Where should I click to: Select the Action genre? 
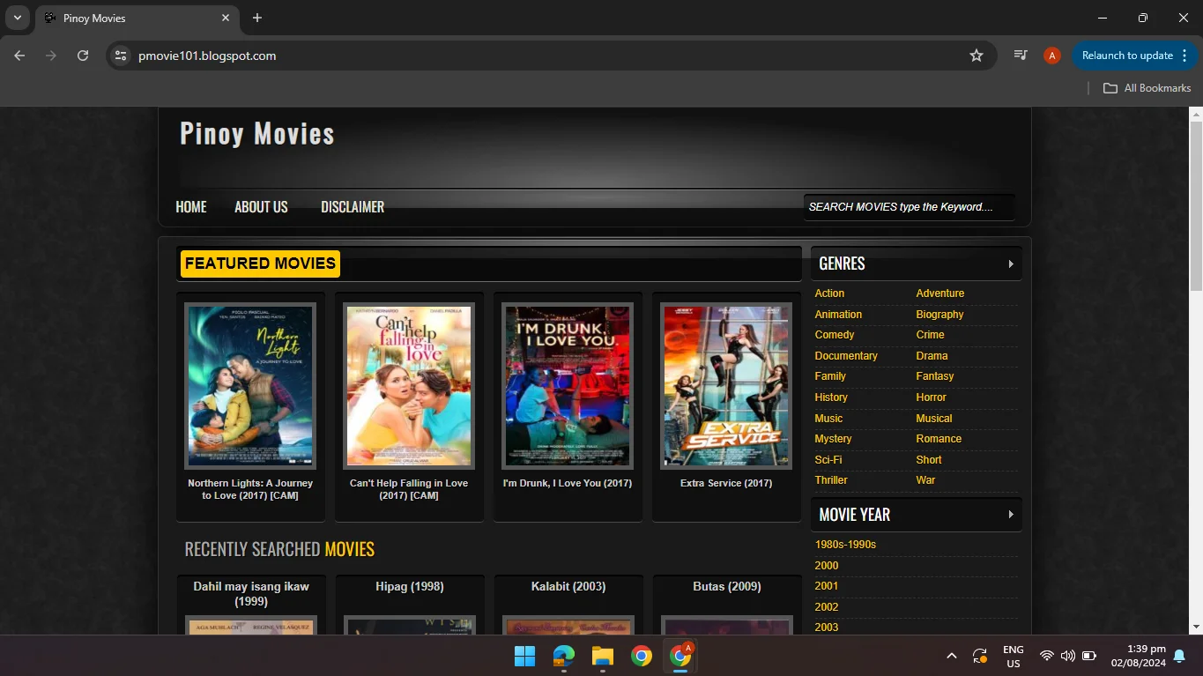tap(829, 293)
